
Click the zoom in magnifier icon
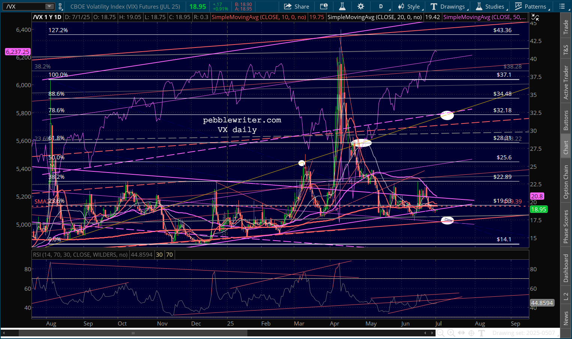pos(451,333)
